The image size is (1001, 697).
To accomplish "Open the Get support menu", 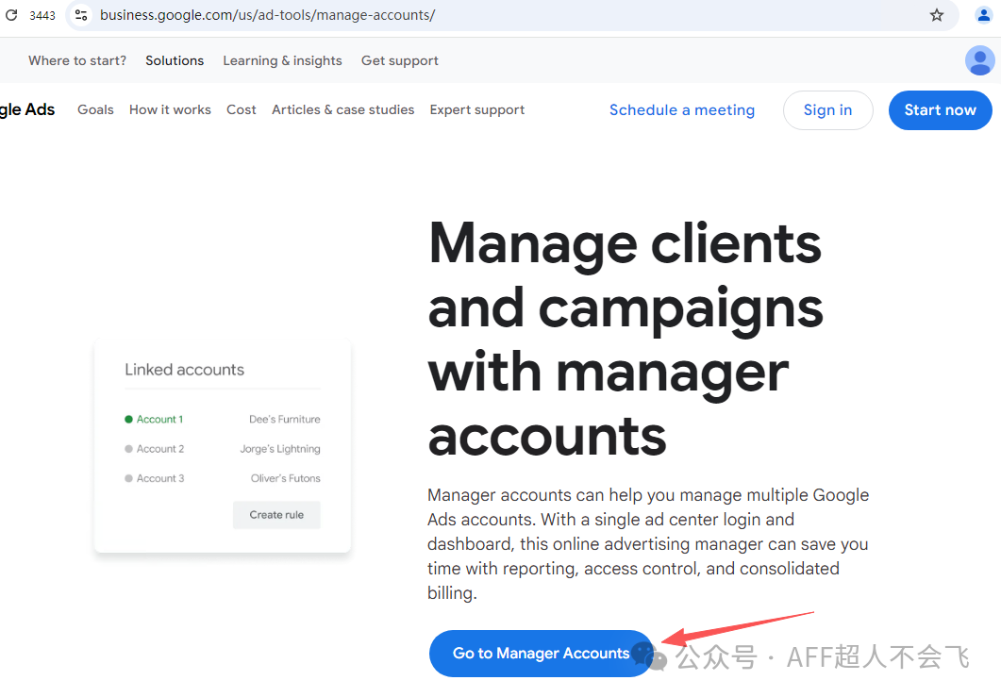I will (400, 60).
